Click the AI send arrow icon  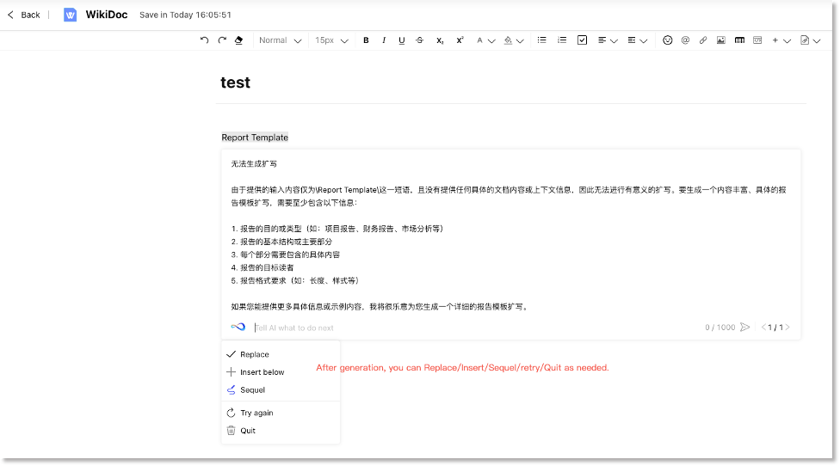pyautogui.click(x=744, y=328)
